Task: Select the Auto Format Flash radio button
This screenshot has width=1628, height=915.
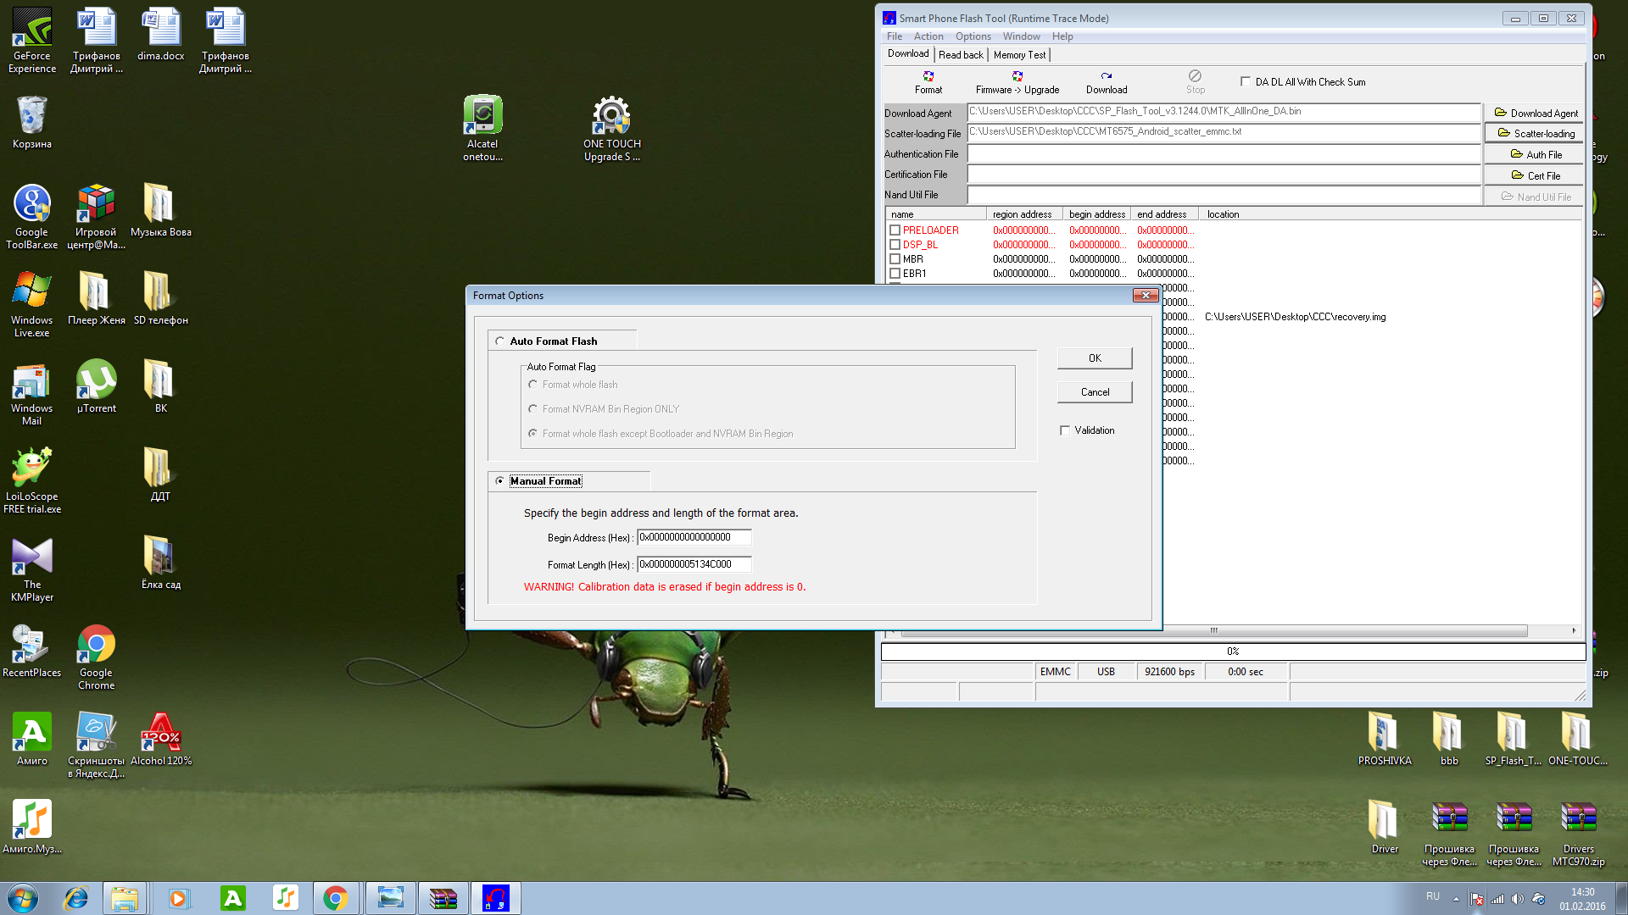Action: pyautogui.click(x=499, y=341)
